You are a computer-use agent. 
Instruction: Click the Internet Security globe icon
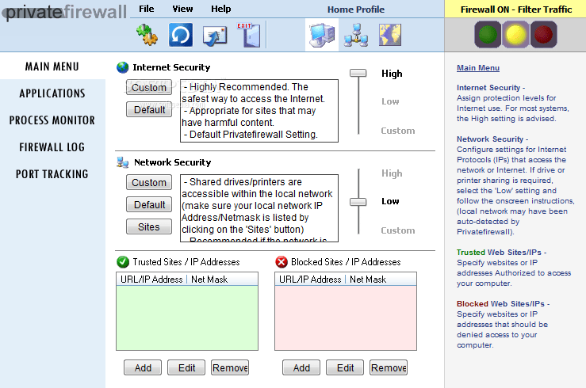click(123, 67)
